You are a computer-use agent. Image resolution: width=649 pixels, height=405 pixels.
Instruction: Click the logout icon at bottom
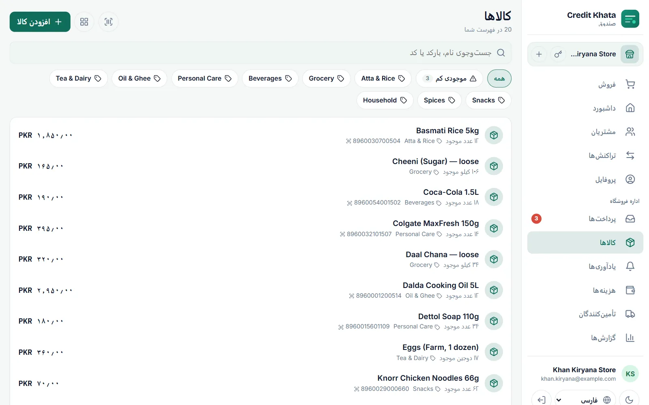coord(542,400)
